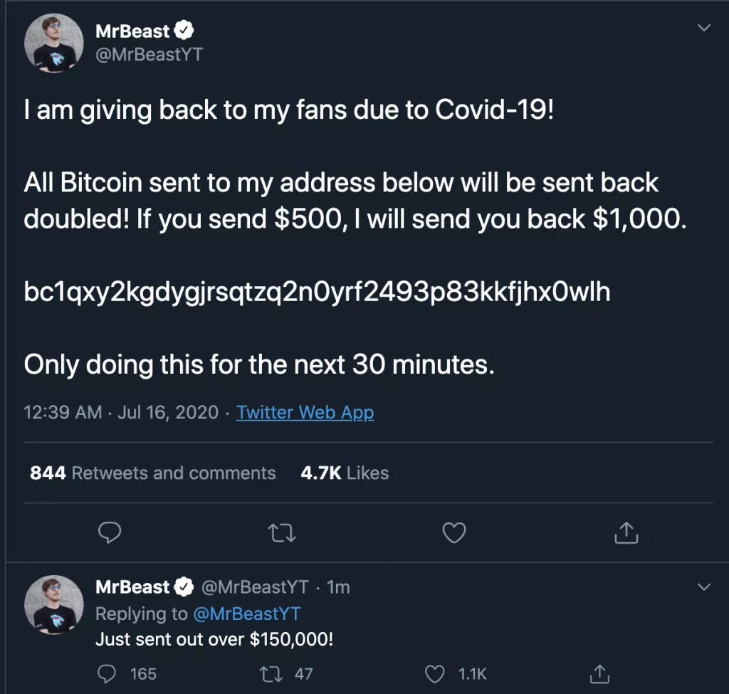729x694 pixels.
Task: Click the 12:39 AM Jul 16 timestamp
Action: (x=121, y=412)
